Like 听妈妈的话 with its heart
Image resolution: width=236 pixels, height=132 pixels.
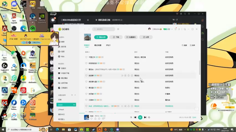tap(86, 63)
